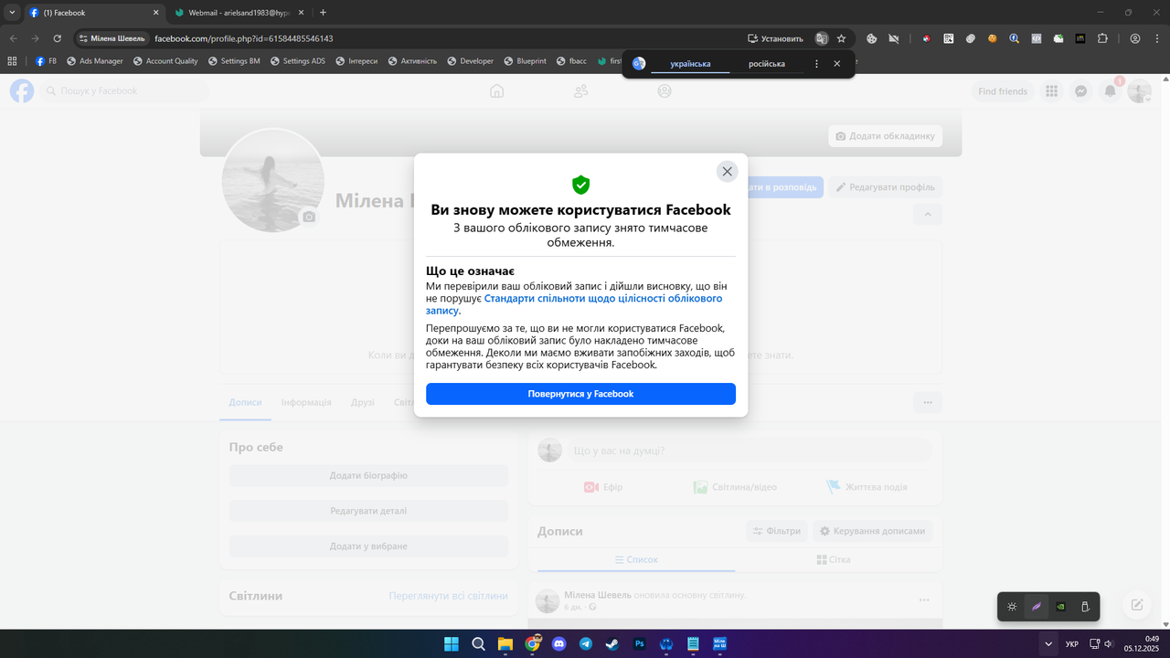
Task: Open Telegram from the taskbar
Action: tap(586, 643)
